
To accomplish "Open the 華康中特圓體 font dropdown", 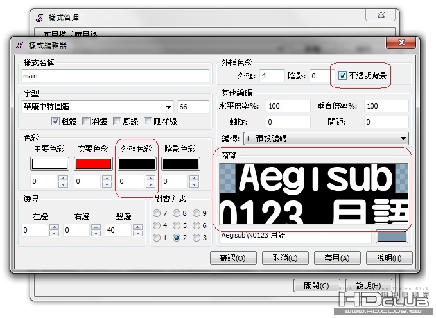I will 168,107.
